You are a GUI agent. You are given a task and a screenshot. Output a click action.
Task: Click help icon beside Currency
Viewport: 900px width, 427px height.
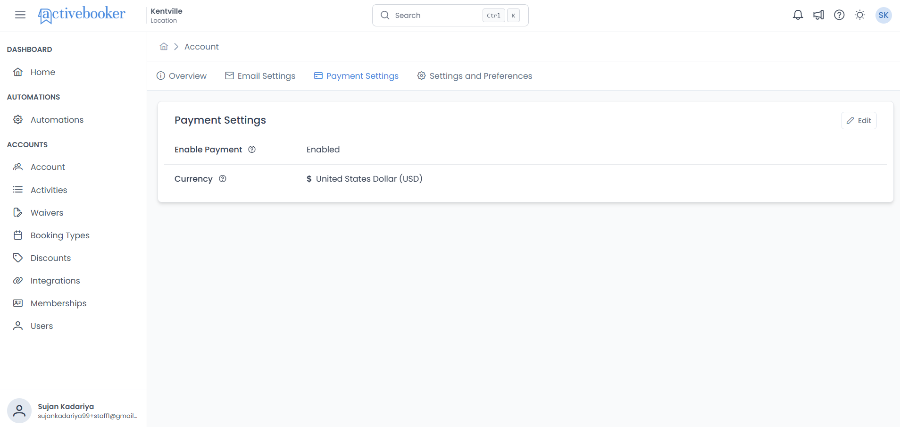(223, 178)
